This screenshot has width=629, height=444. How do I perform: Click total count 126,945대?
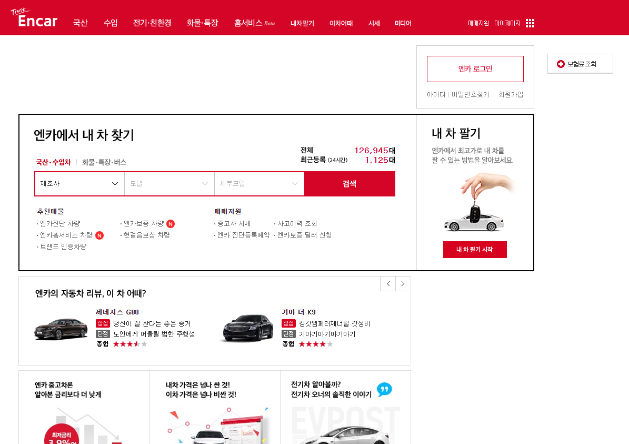tap(375, 151)
